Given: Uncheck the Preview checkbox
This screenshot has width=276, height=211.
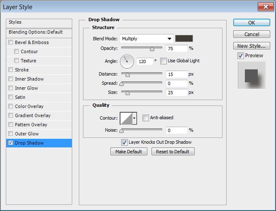Looking at the screenshot, I should pos(241,56).
